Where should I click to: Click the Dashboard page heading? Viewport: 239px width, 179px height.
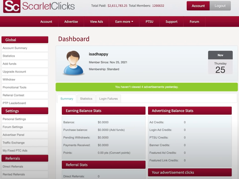click(74, 39)
